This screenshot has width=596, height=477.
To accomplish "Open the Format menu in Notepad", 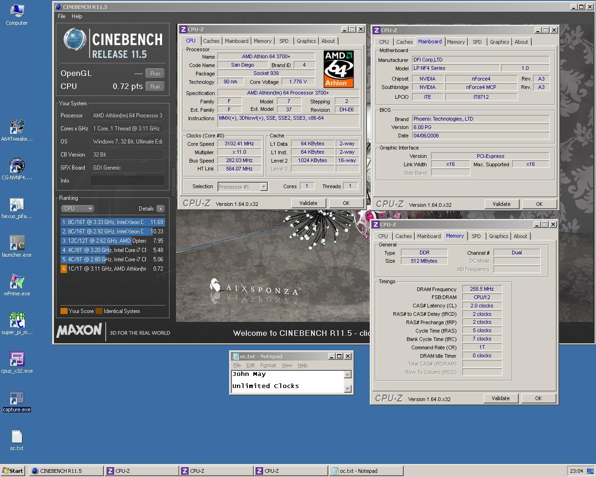I will point(268,365).
